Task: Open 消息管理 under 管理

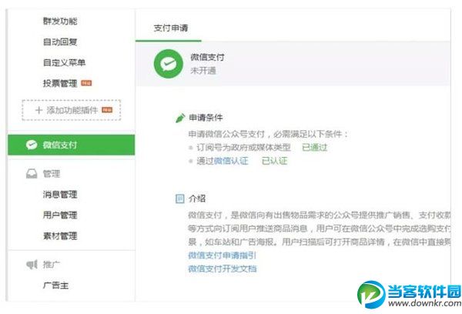Action: [x=59, y=195]
